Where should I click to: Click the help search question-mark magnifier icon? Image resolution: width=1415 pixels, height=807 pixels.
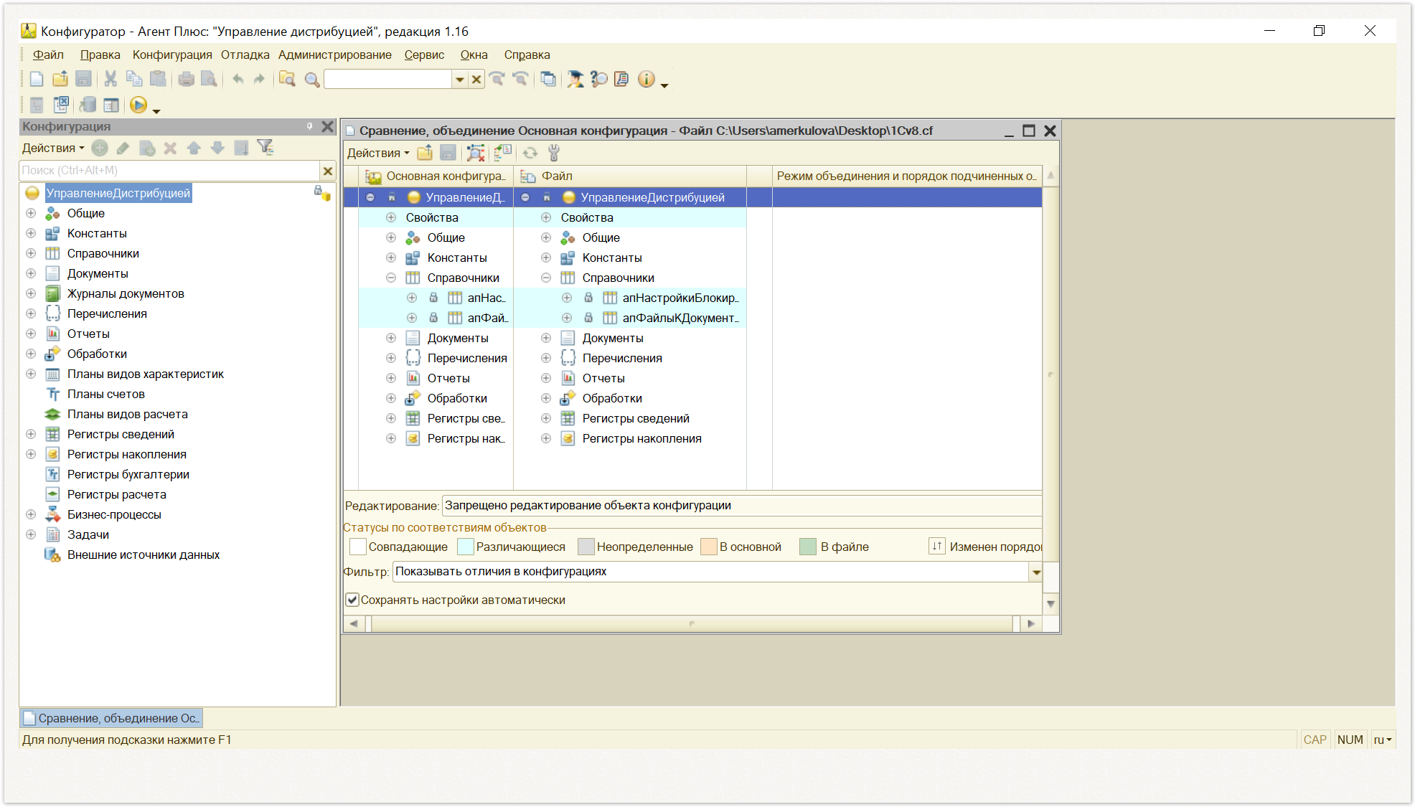[x=598, y=80]
